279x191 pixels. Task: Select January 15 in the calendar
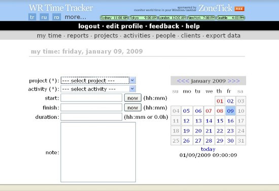220,121
